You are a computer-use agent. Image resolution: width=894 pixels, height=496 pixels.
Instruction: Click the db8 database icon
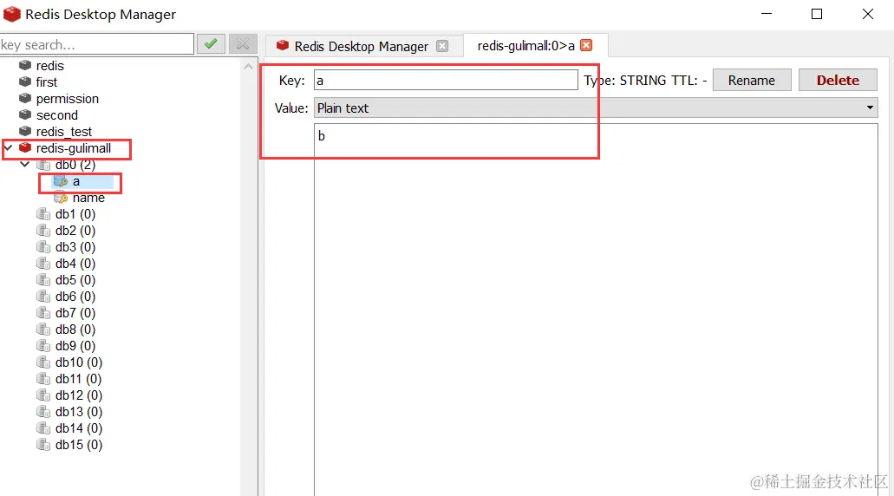(x=43, y=330)
